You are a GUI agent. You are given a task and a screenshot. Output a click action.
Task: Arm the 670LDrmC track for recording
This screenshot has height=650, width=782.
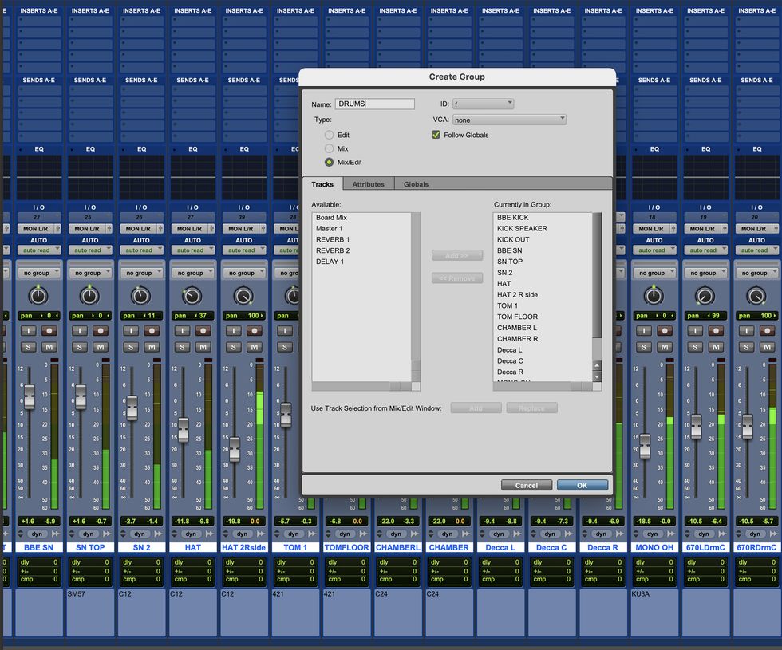717,330
